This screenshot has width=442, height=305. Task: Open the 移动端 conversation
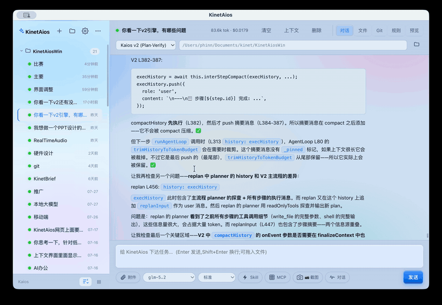(x=60, y=217)
